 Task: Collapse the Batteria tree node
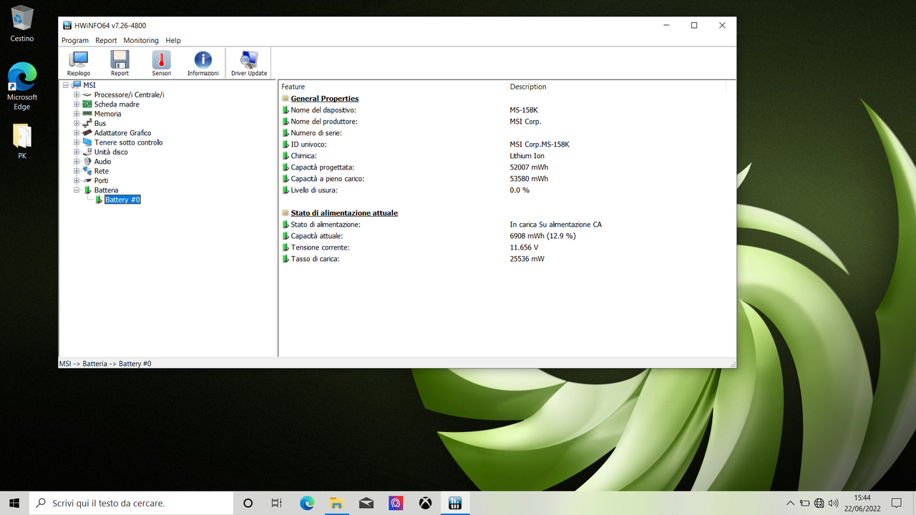(76, 190)
